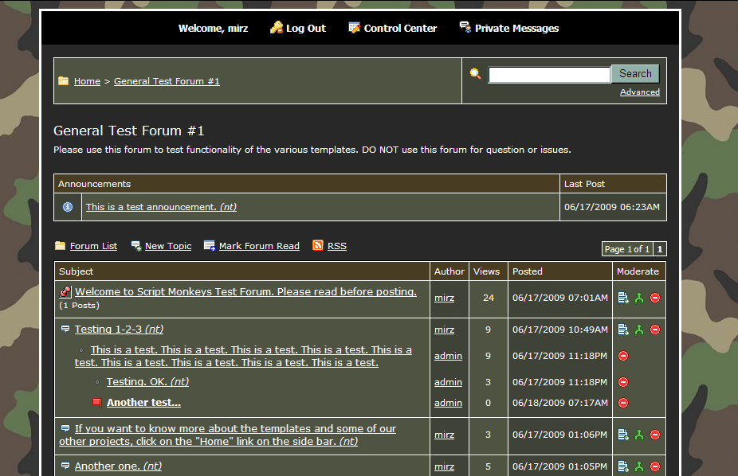Open the 'Another one.' topic
Image resolution: width=738 pixels, height=476 pixels.
point(118,466)
